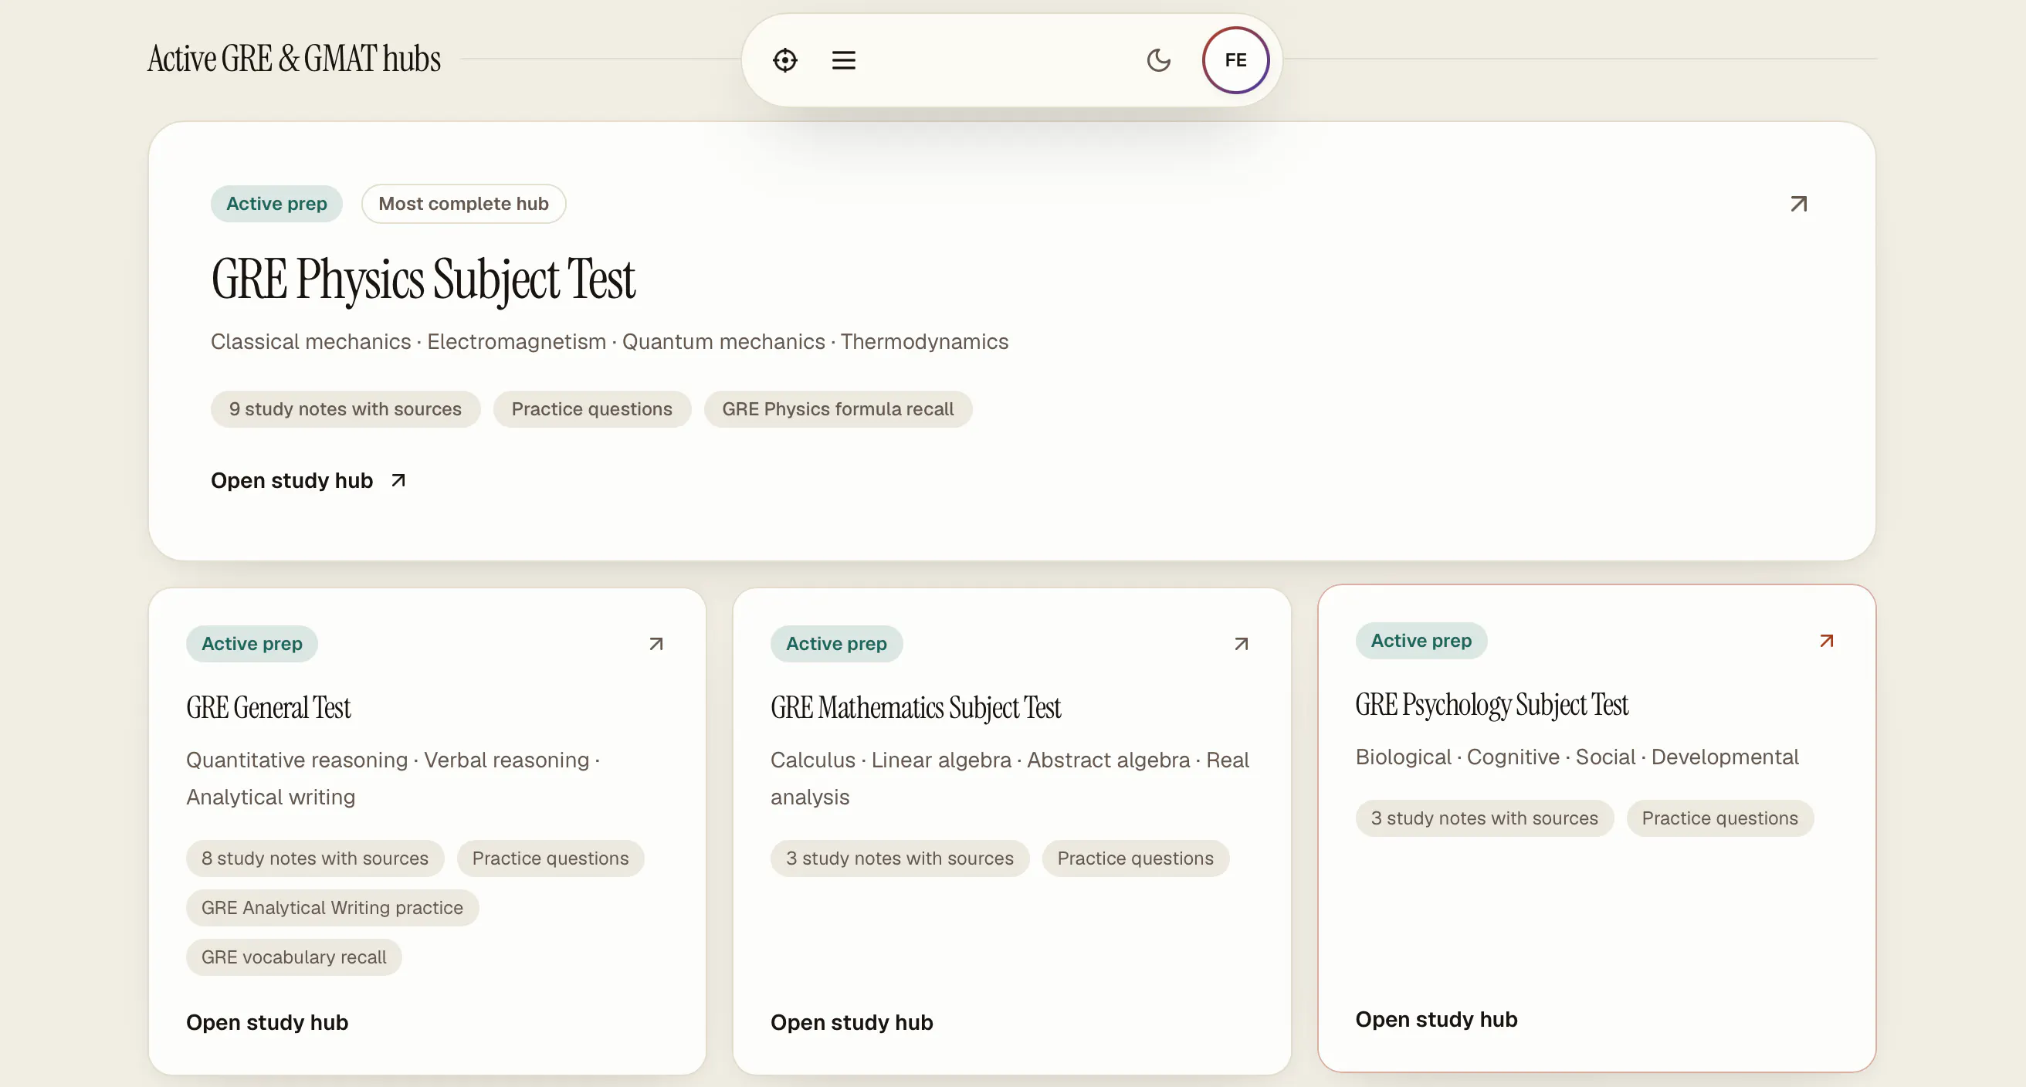Viewport: 2026px width, 1087px height.
Task: Select GRE Analytical Writing practice chip
Action: click(x=332, y=908)
